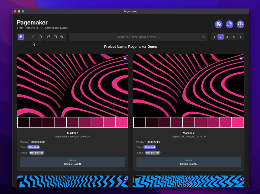Filter markers by the checkmark (completed) icon

[27, 37]
